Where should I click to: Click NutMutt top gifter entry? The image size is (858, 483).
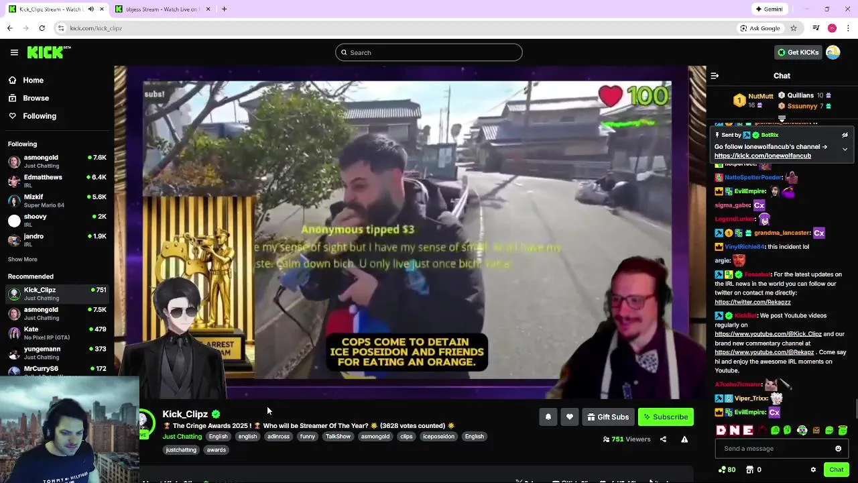pyautogui.click(x=753, y=101)
